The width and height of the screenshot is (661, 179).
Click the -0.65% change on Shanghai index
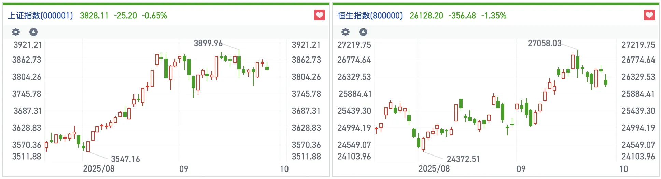coord(154,16)
